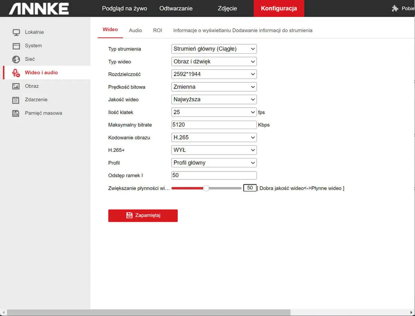The image size is (415, 316).
Task: Switch to the Audio tab
Action: pyautogui.click(x=135, y=30)
